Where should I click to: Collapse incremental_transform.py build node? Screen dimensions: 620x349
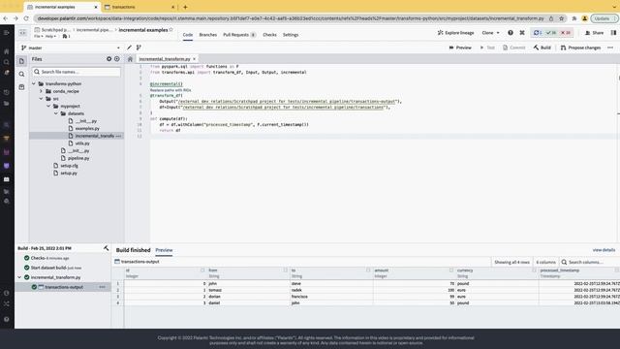point(19,277)
